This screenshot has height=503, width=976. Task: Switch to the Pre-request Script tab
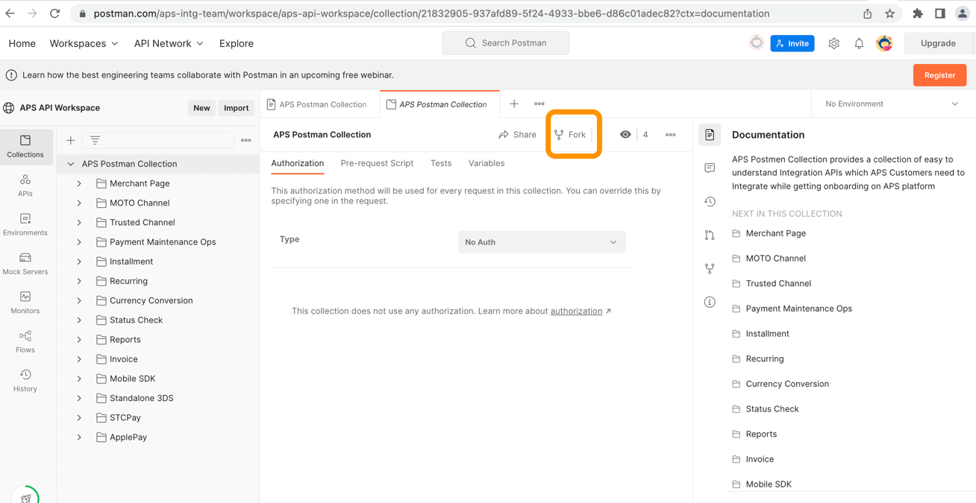click(x=377, y=163)
